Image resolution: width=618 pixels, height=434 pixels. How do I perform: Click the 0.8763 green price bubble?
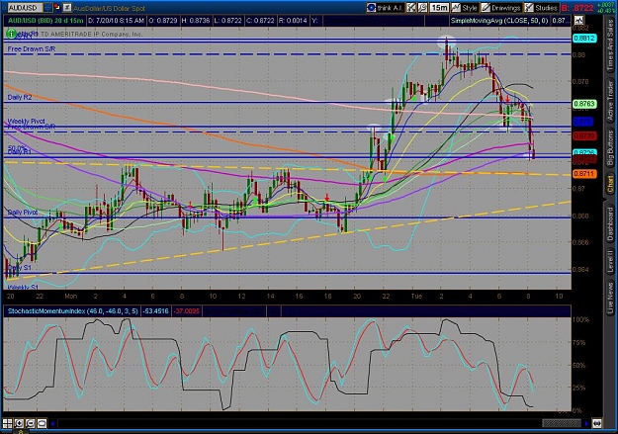click(584, 104)
